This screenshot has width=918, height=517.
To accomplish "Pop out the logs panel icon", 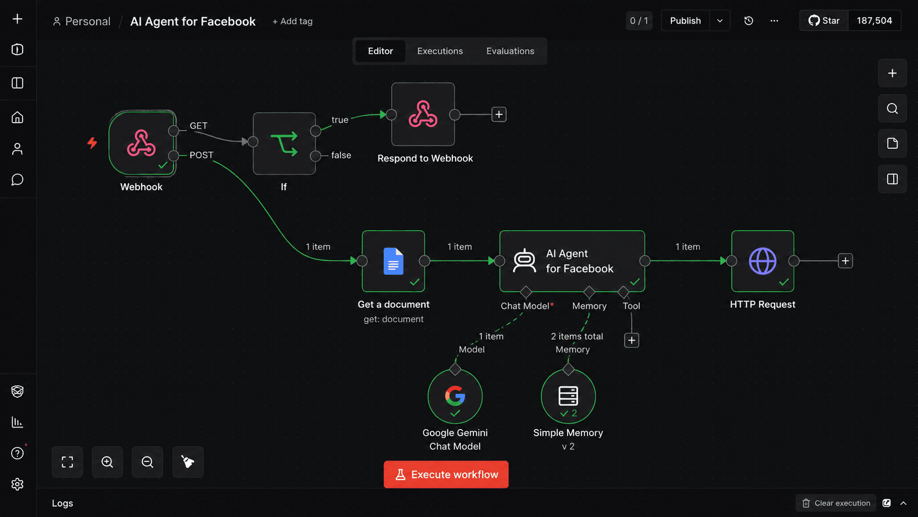I will pyautogui.click(x=886, y=503).
